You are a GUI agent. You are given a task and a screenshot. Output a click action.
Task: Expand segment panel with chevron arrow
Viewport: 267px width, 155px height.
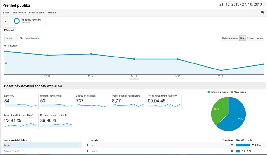5,21
